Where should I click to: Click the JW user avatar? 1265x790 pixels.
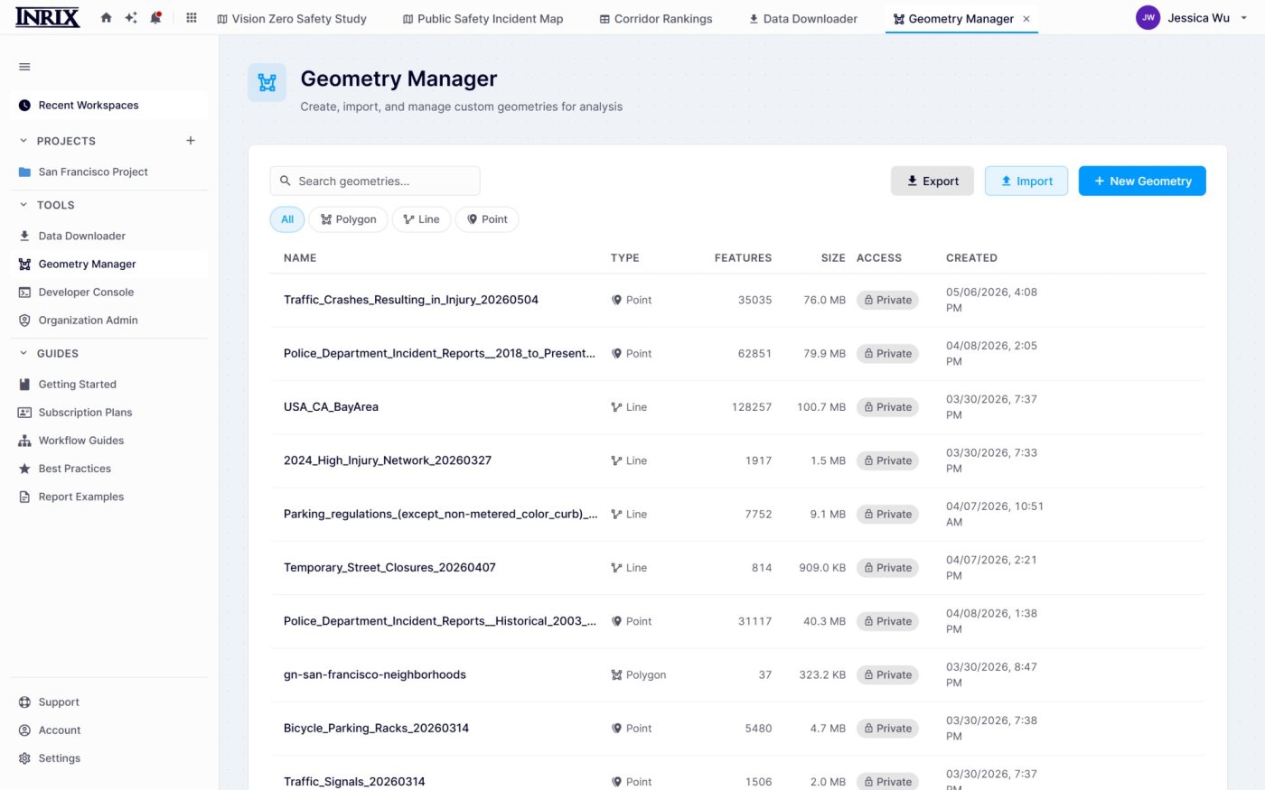[x=1148, y=17]
